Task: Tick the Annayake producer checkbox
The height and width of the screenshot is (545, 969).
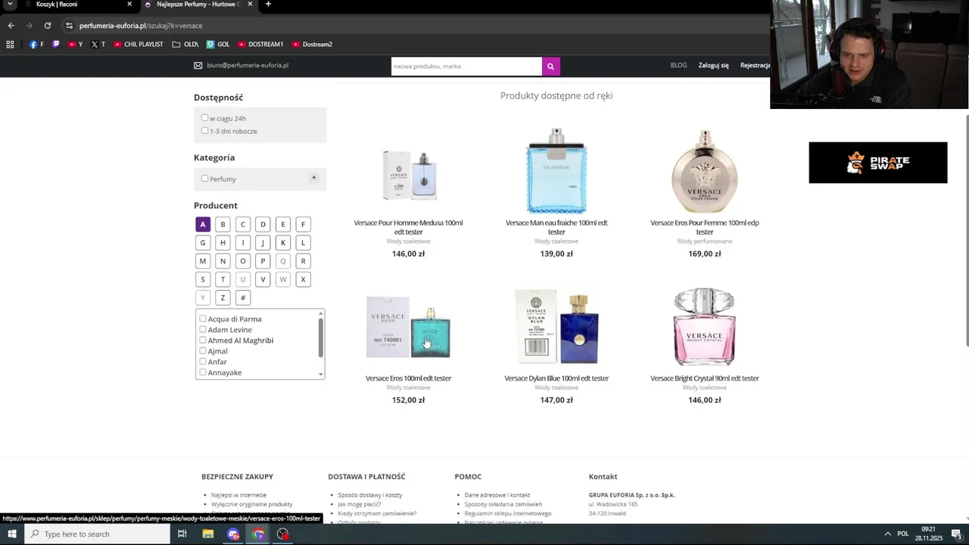Action: [203, 372]
